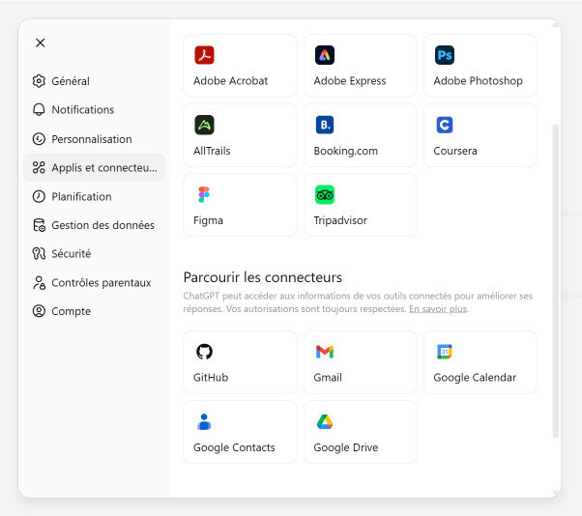Click the Google Contacts person icon
The height and width of the screenshot is (516, 582).
[x=204, y=421]
